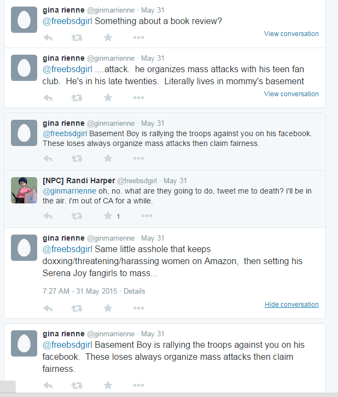Open more options on Randi Harper's tweet

[x=147, y=215]
